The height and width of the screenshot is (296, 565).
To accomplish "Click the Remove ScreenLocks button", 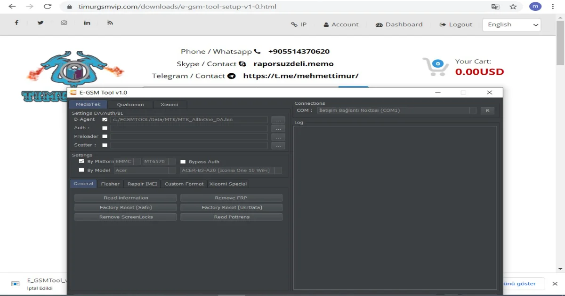I will point(126,217).
